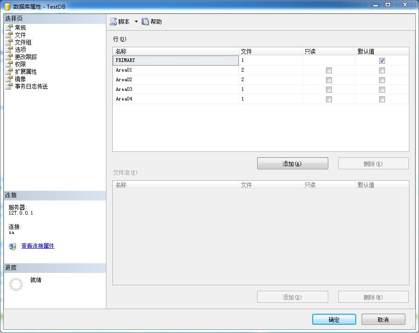Select the Area04 name cell

click(176, 99)
